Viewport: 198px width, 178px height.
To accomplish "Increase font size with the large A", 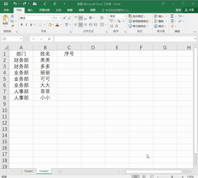I will coord(65,18).
